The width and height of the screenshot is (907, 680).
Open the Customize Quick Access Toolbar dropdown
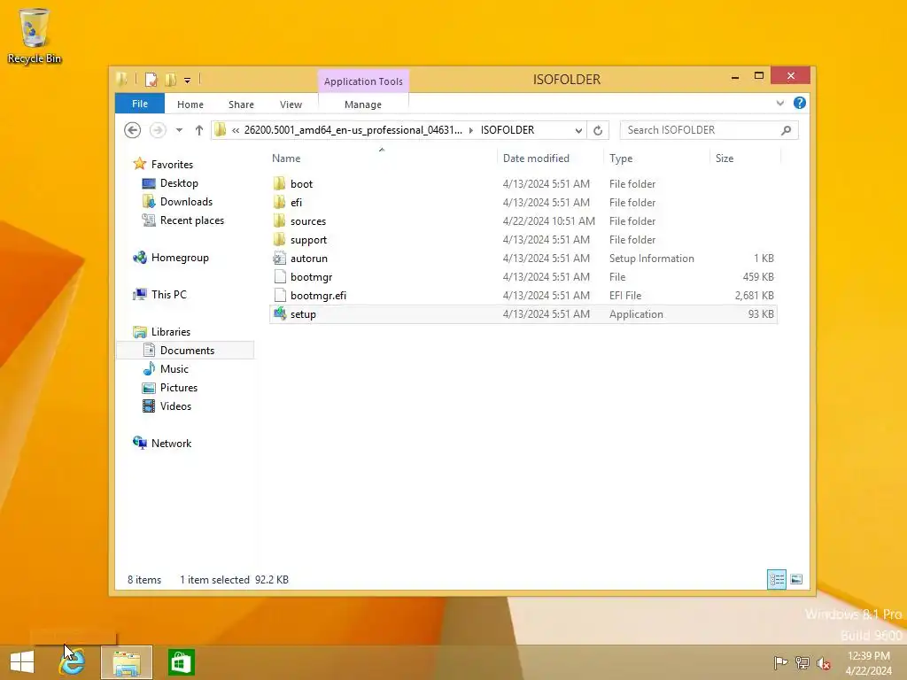188,81
